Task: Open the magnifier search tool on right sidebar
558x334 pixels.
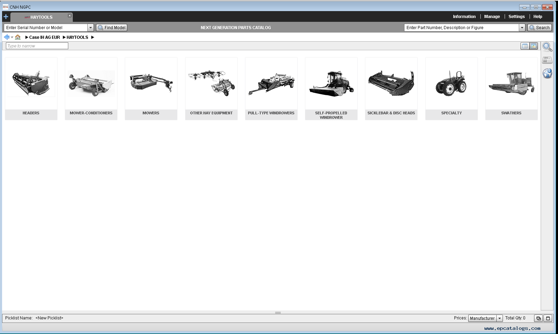Action: [x=548, y=47]
